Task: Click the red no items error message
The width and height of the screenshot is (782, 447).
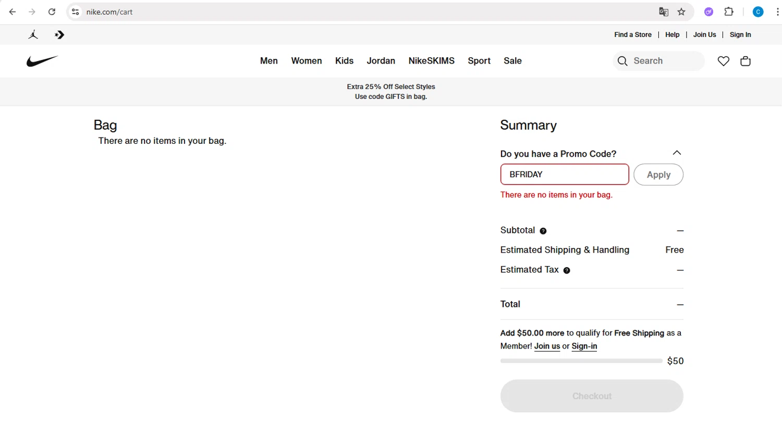Action: [556, 195]
